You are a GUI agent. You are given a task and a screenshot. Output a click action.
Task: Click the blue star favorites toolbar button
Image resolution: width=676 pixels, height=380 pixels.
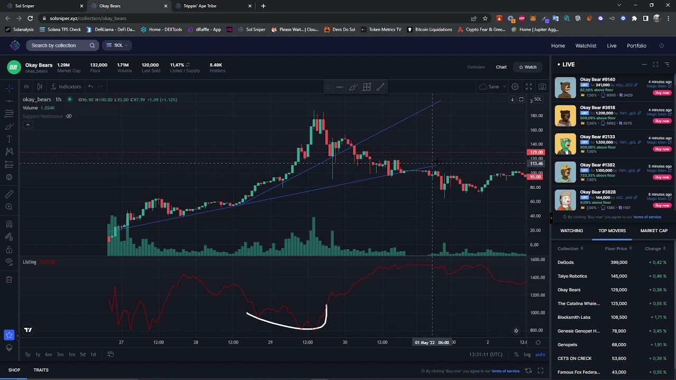(9, 335)
